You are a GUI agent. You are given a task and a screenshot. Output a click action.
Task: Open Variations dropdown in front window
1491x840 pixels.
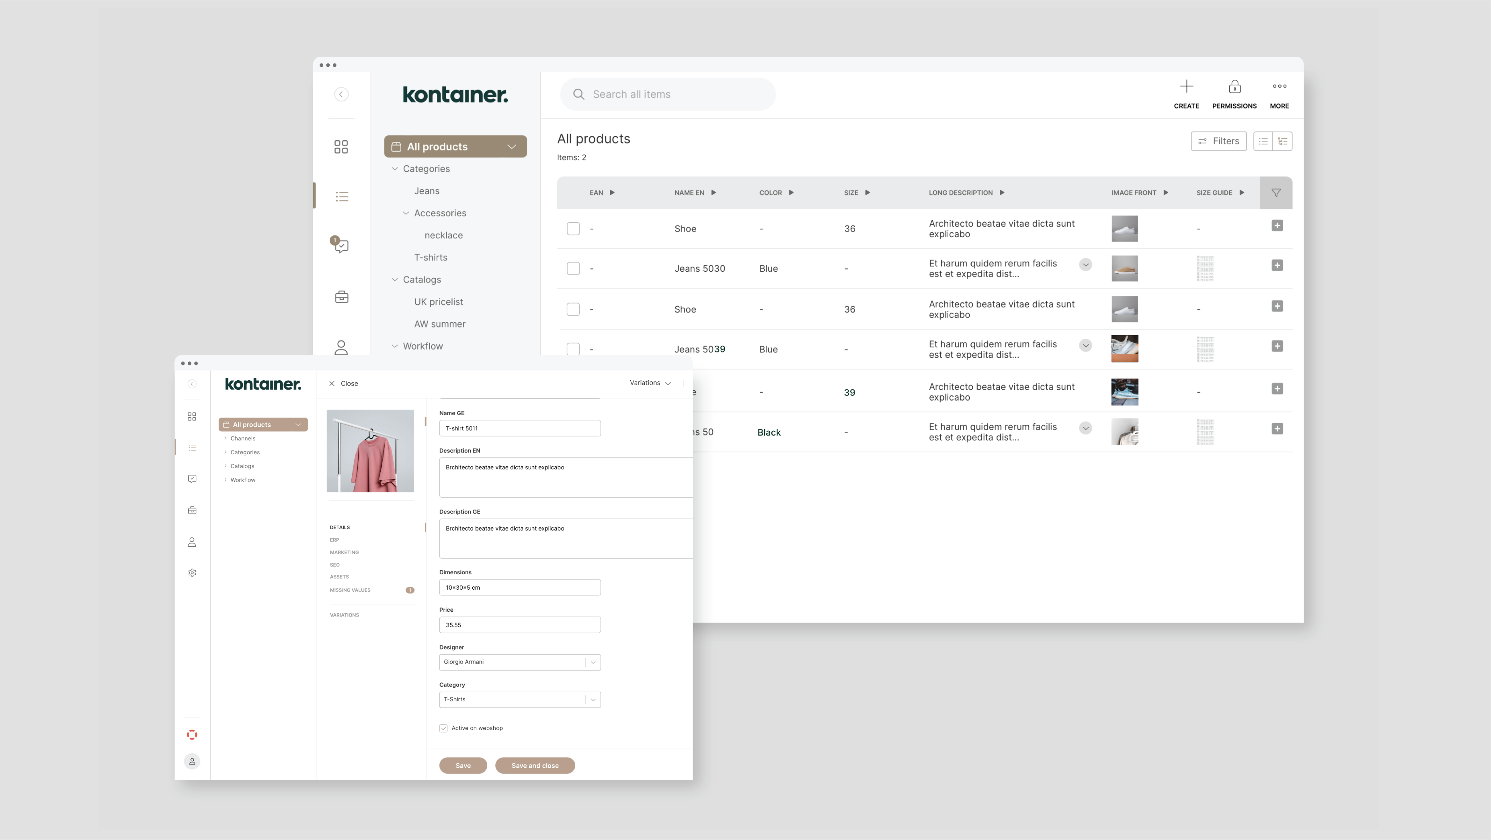point(650,383)
